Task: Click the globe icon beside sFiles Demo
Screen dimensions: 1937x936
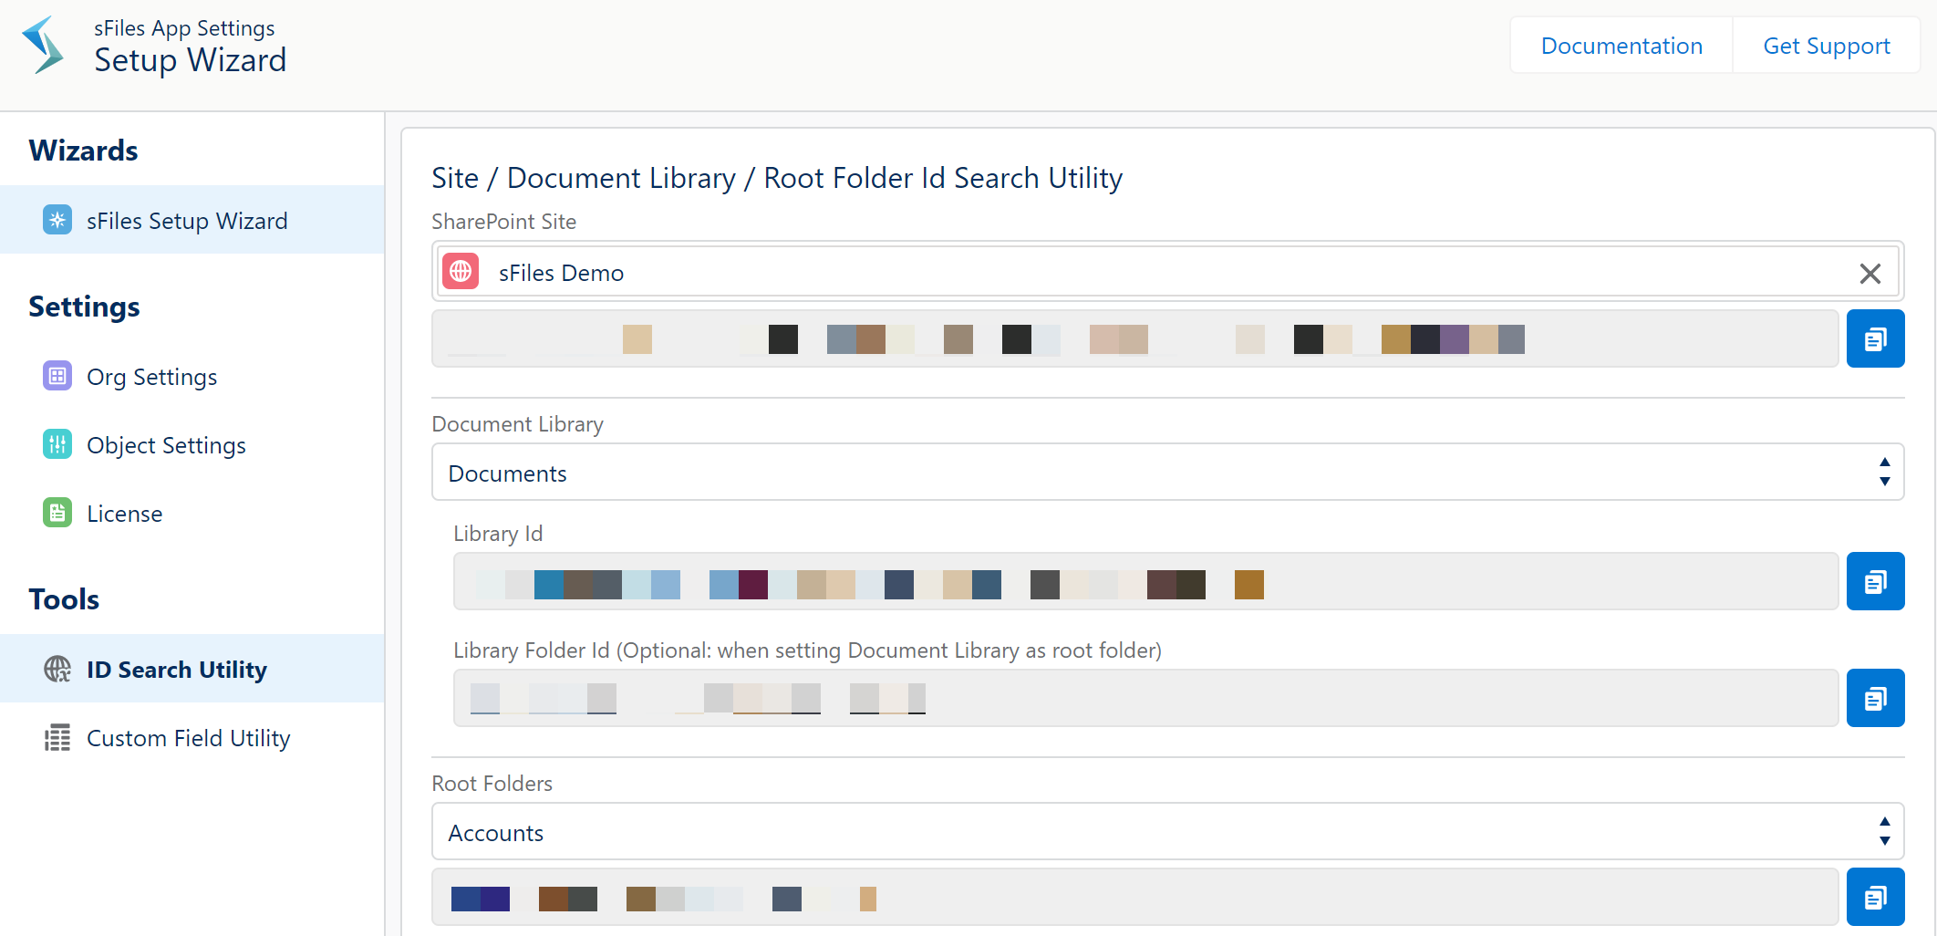Action: pos(461,271)
